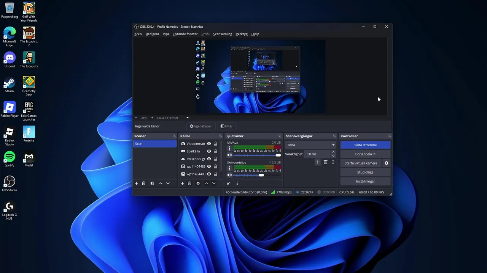Screen dimensions: 487x273
Task: Move scene down in Scener panel
Action: pyautogui.click(x=168, y=183)
